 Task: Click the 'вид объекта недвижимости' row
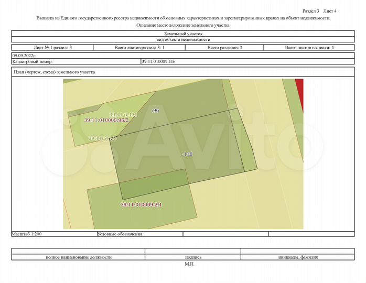[x=183, y=39]
